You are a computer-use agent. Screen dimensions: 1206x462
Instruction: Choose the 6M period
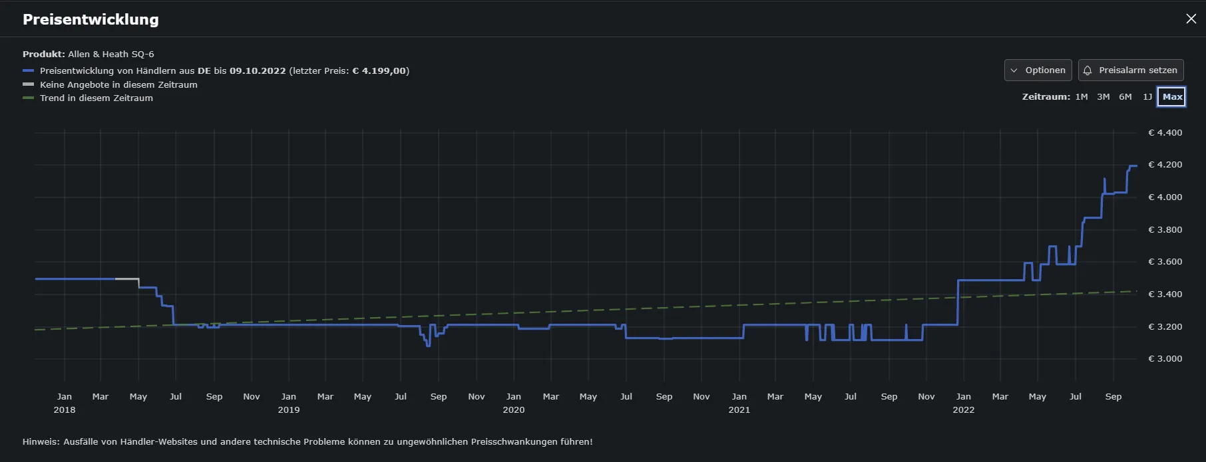point(1125,97)
